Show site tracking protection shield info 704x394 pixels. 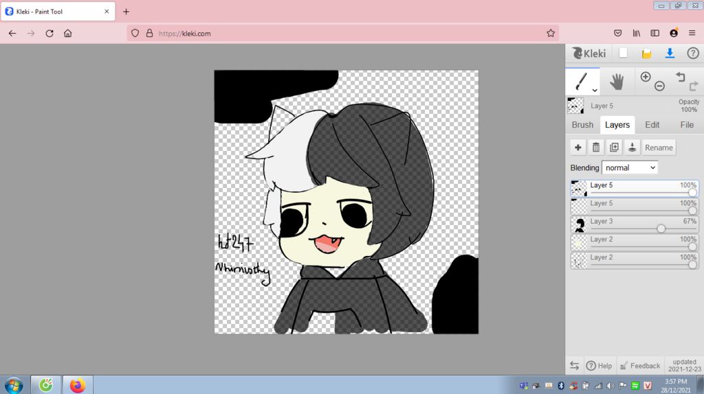point(135,33)
